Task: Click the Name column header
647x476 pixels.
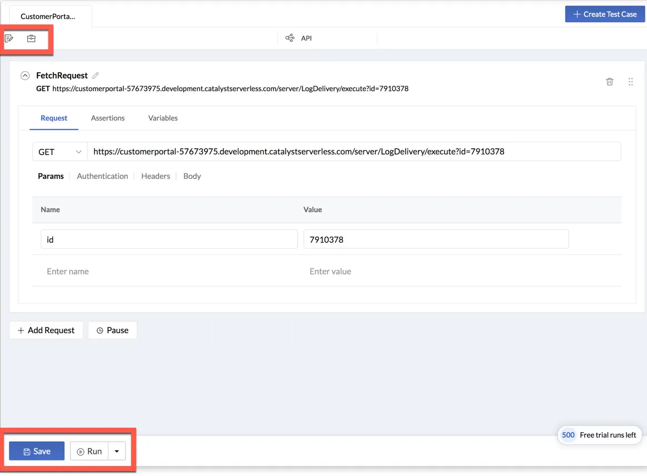Action: pos(51,209)
